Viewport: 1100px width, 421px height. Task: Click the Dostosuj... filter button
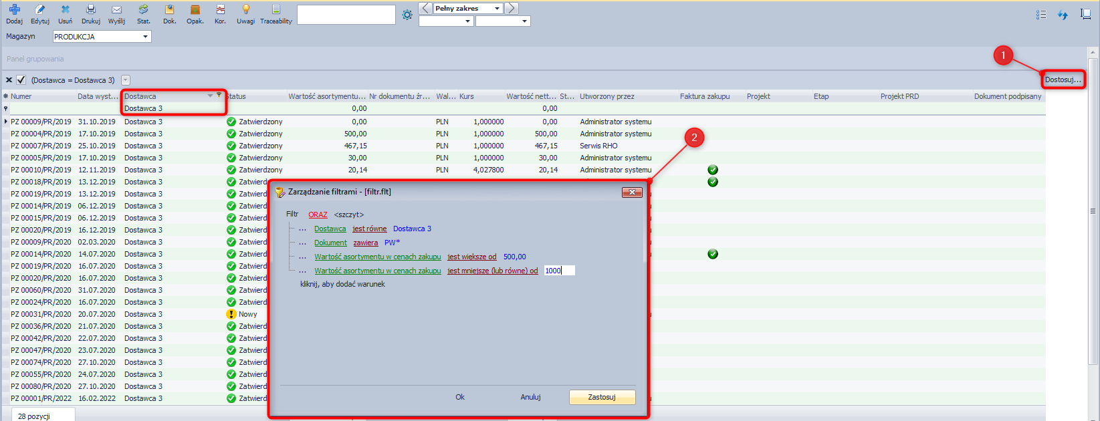pyautogui.click(x=1063, y=80)
